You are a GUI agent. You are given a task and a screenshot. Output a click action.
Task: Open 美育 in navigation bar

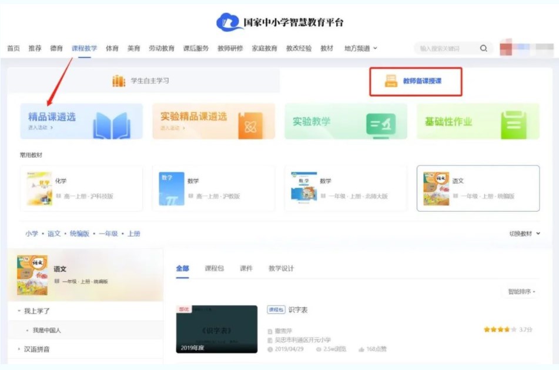[x=133, y=48]
